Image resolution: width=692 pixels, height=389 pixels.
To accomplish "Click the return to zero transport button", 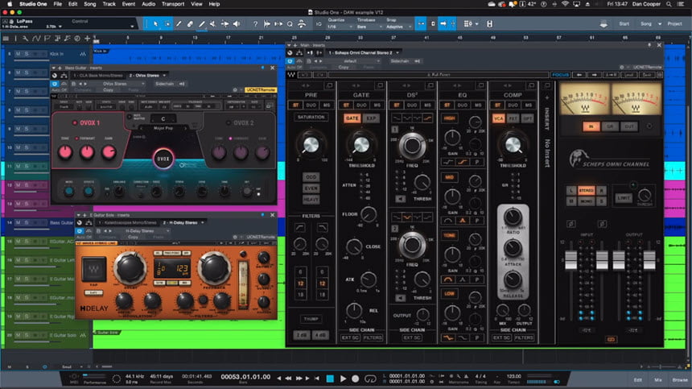I will 317,379.
